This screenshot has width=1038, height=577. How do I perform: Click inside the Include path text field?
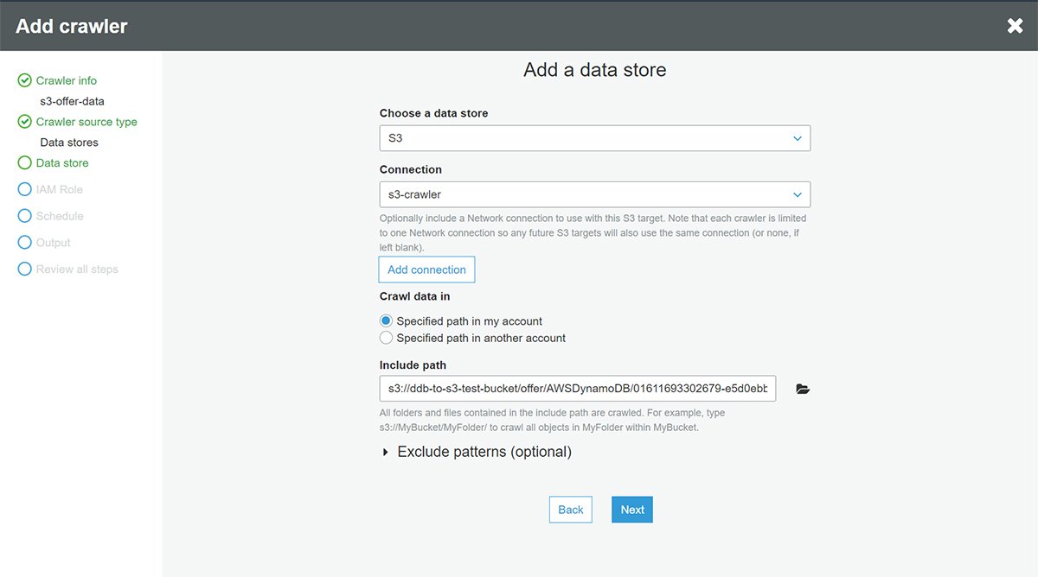[x=577, y=389]
